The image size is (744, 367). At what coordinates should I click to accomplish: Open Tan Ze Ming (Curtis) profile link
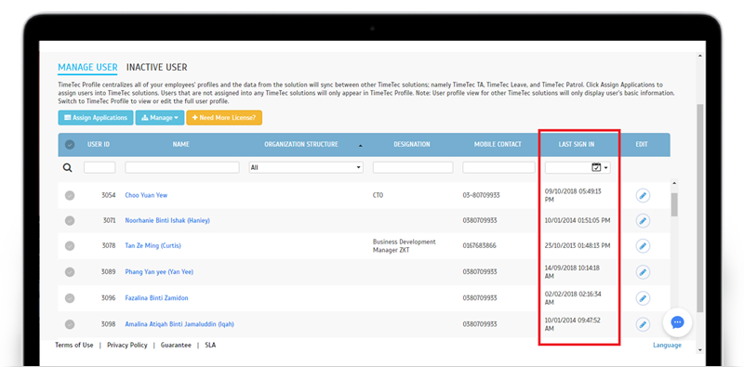pos(153,246)
